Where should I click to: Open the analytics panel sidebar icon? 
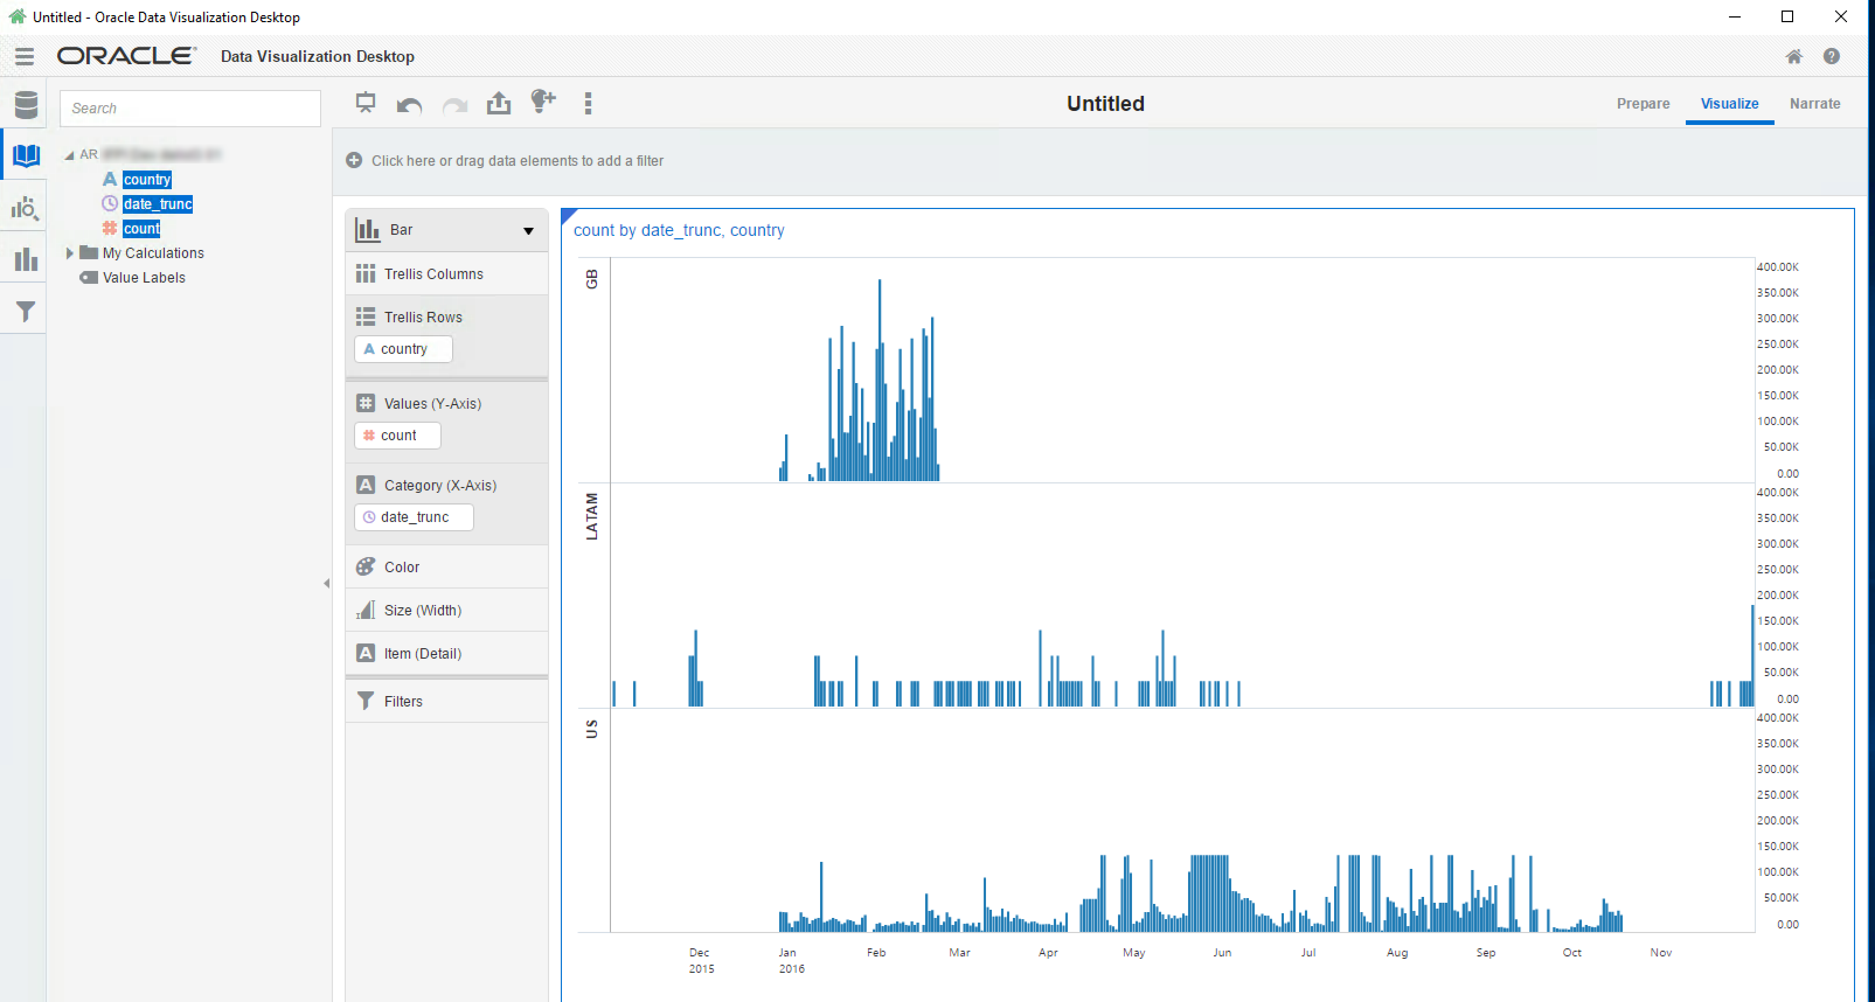25,210
